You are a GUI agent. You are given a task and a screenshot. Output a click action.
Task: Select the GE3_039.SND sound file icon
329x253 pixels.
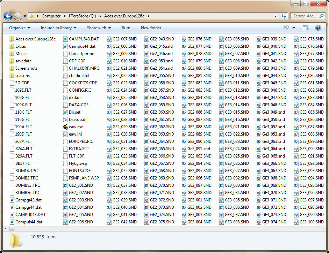click(x=258, y=39)
